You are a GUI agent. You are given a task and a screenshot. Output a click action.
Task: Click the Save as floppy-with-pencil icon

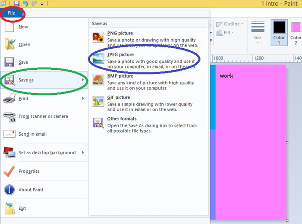tap(9, 80)
